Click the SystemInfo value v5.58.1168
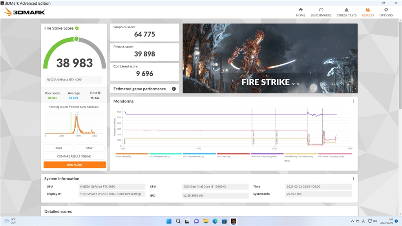 tap(318, 194)
